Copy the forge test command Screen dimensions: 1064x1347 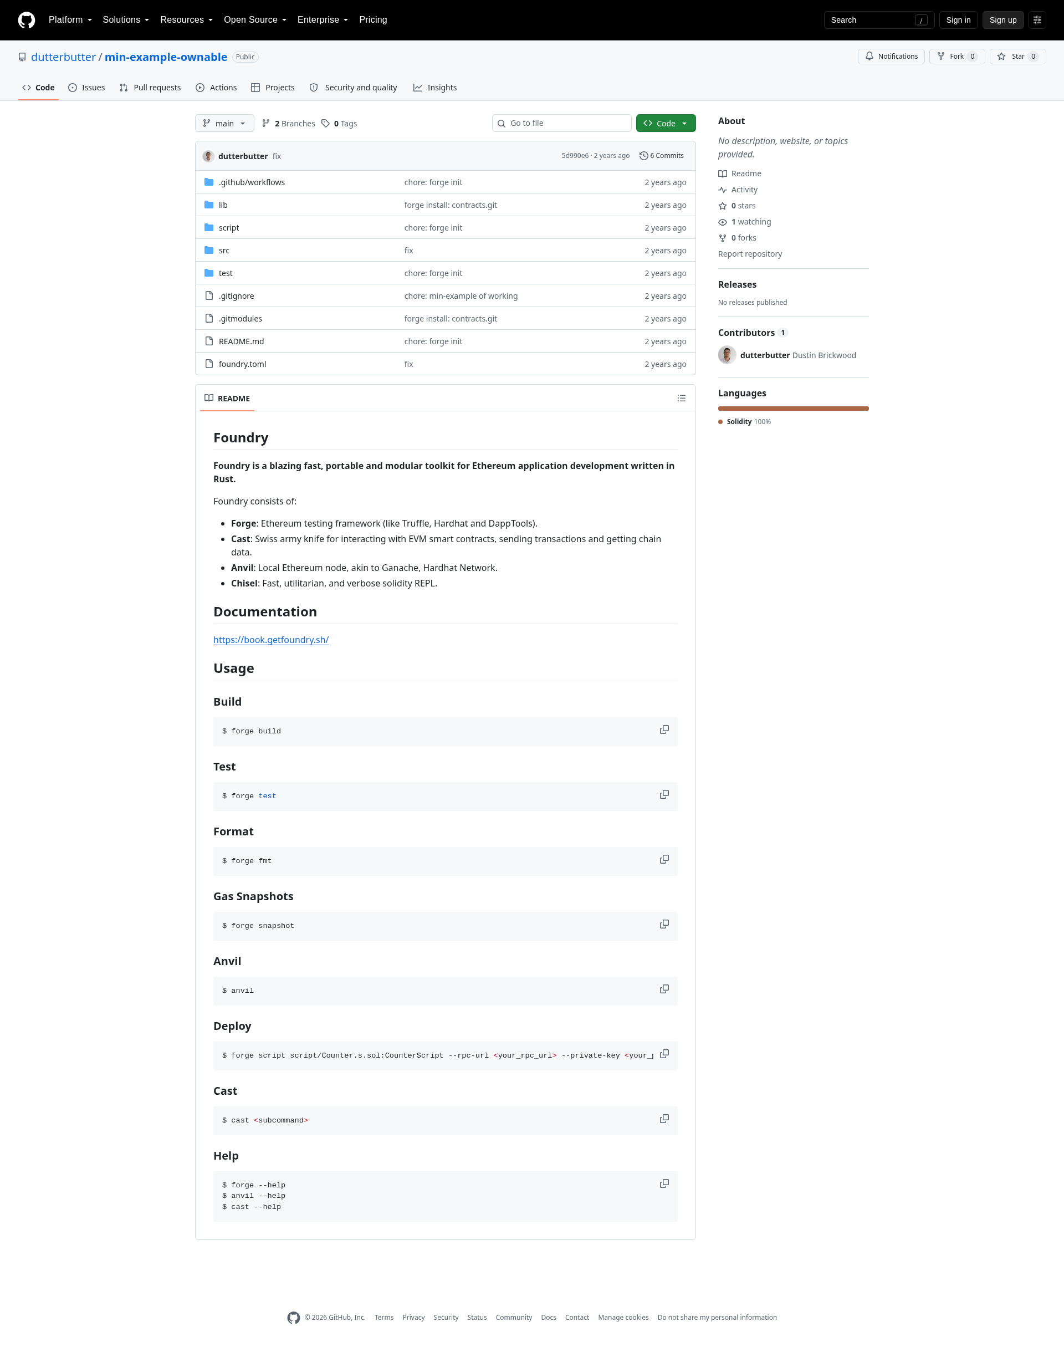pos(664,794)
